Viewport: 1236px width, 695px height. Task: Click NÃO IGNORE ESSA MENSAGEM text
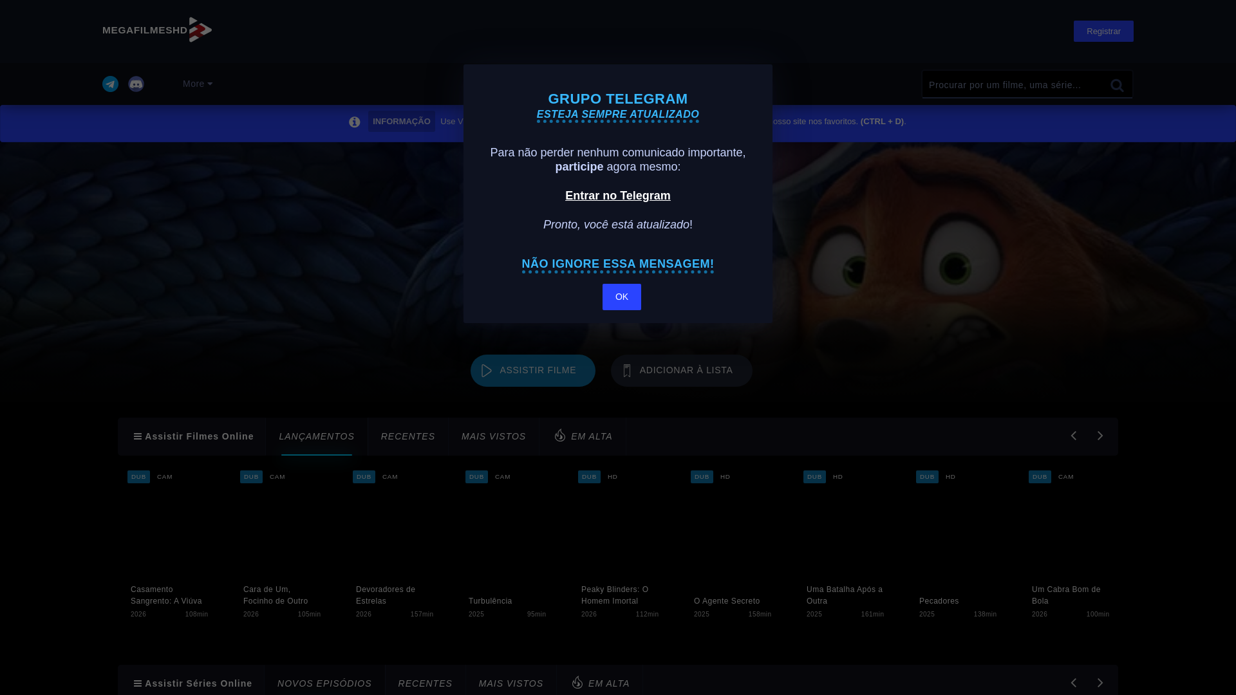click(x=618, y=264)
